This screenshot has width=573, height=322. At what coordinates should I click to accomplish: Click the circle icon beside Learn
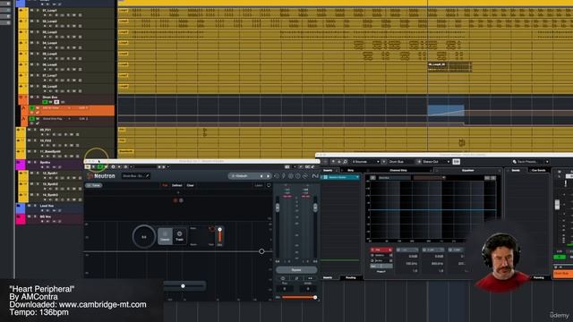[269, 185]
